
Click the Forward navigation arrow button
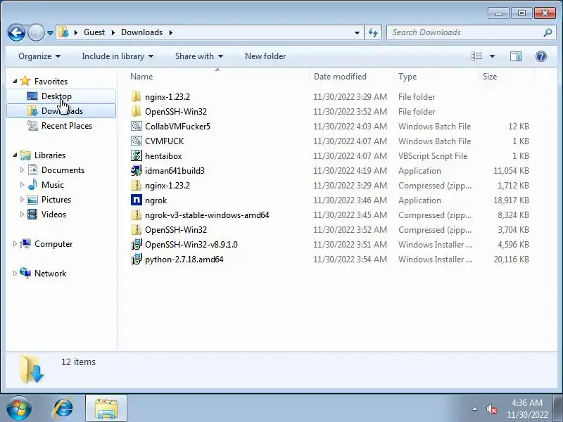point(36,32)
